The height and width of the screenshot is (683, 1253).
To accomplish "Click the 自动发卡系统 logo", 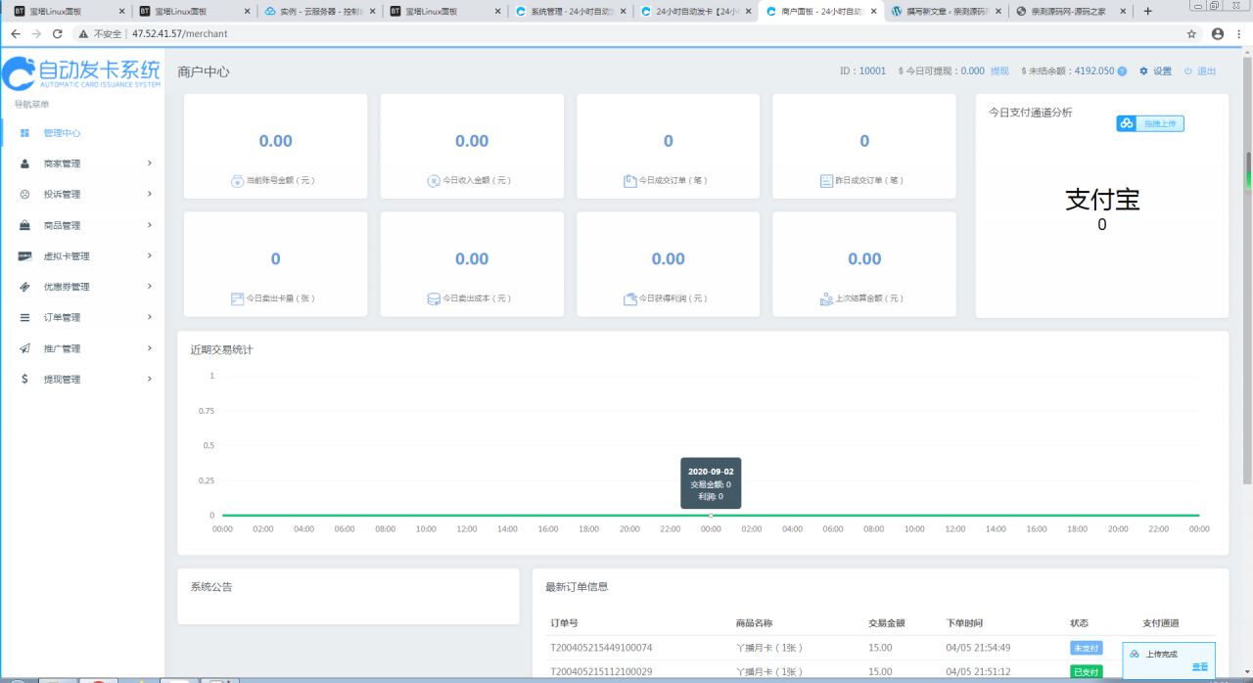I will pos(81,72).
